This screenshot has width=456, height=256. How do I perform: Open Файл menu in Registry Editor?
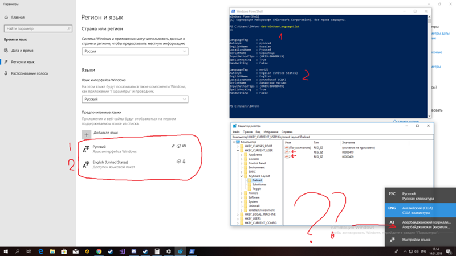click(236, 132)
